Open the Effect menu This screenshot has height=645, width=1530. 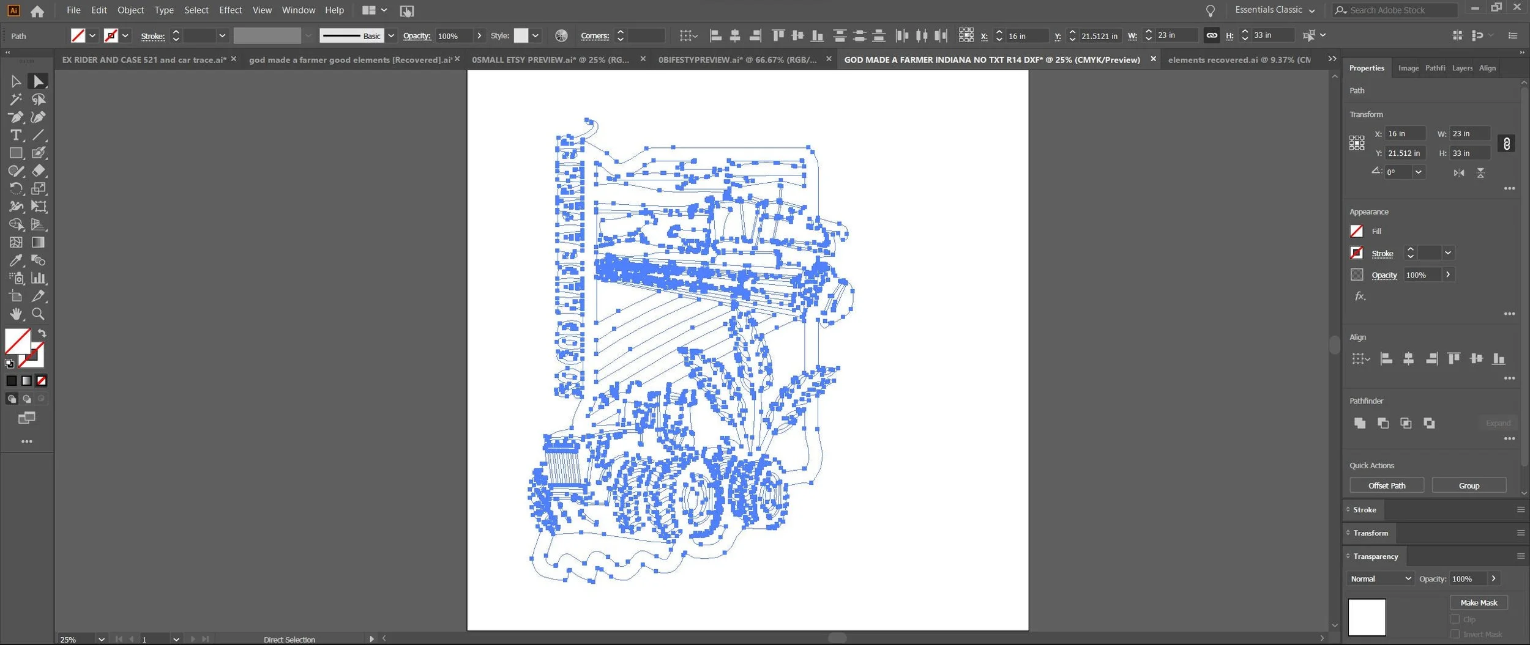[x=230, y=10]
